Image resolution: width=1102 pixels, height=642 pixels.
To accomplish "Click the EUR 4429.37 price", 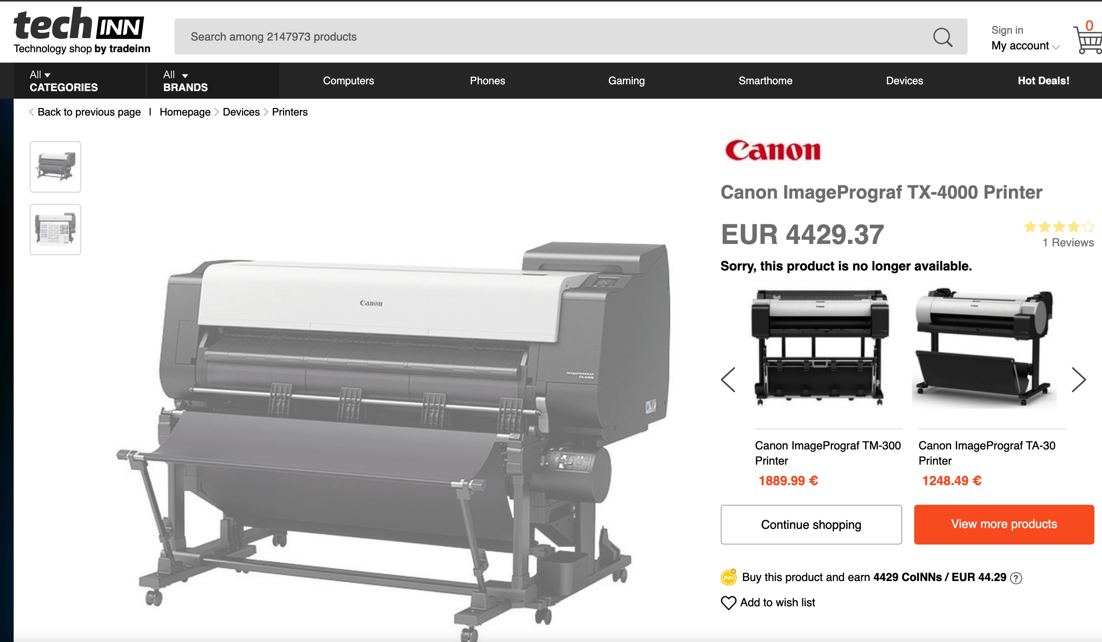I will (803, 235).
